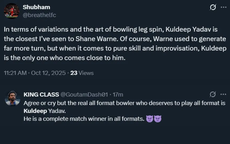Open more options on Shubham's post
Image resolution: width=230 pixels, height=144 pixels.
224,7
